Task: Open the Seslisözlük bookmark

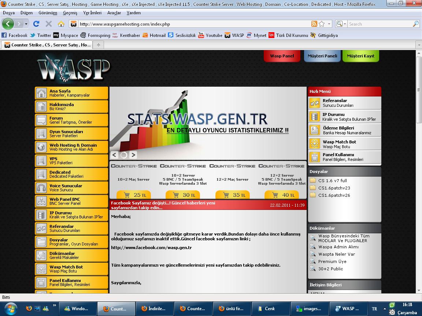Action: 182,35
